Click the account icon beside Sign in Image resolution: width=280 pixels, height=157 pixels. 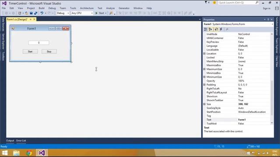point(276,8)
